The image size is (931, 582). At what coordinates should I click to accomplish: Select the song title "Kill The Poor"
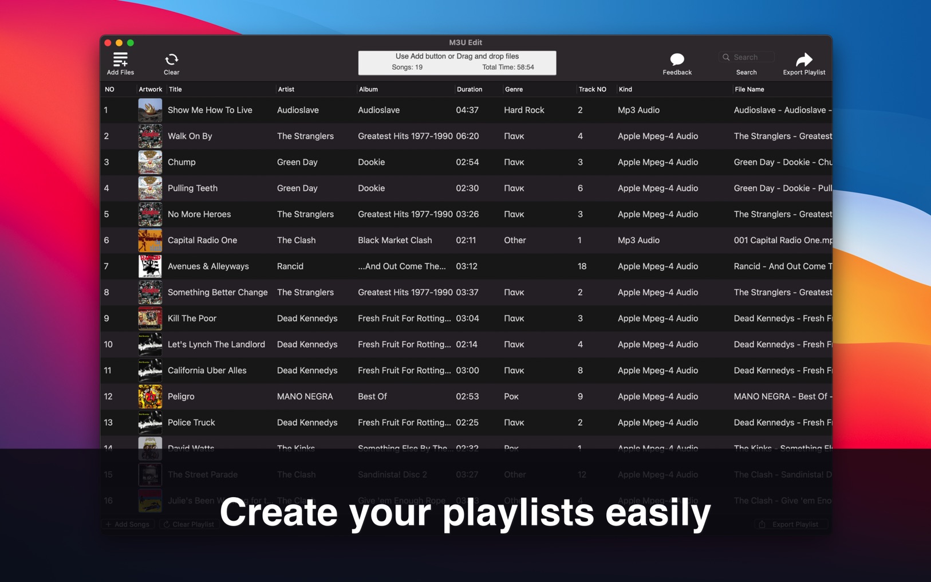click(x=192, y=318)
